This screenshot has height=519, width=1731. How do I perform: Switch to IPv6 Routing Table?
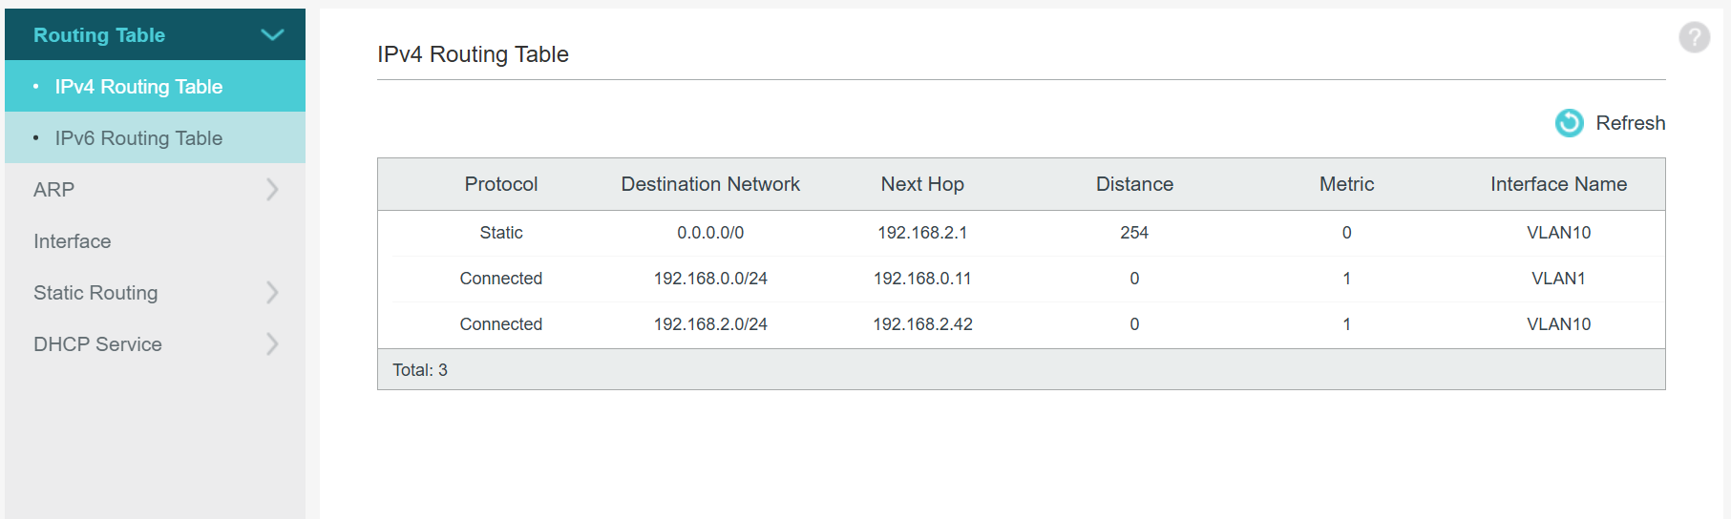pos(138,138)
